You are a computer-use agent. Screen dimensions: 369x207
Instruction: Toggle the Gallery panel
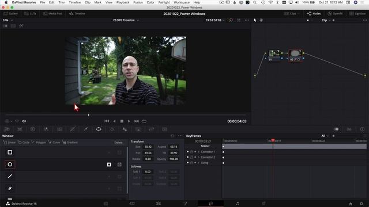(x=10, y=14)
